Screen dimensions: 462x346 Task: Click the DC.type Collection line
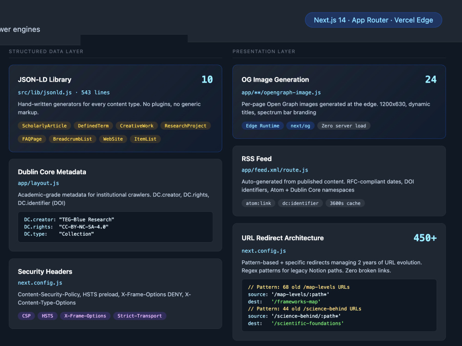[59, 234]
